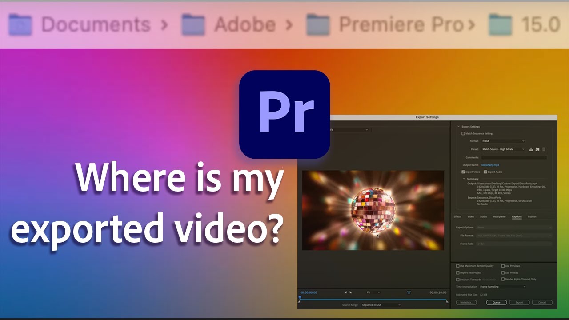Uncheck the Export Audio checkbox
This screenshot has width=569, height=320.
485,172
